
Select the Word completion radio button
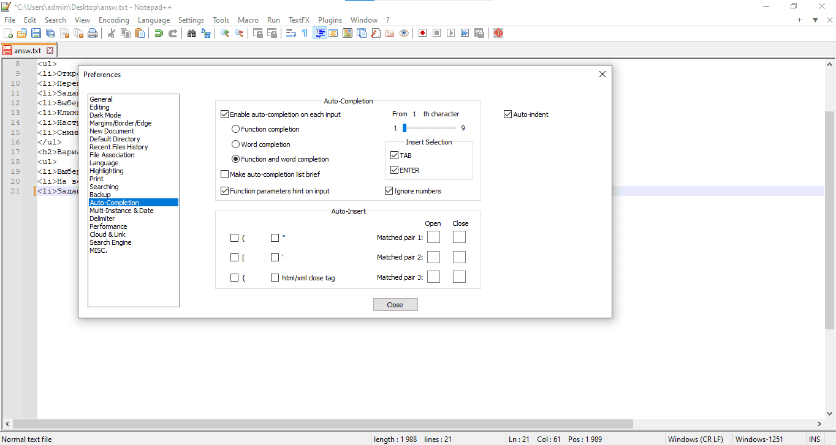tap(235, 144)
